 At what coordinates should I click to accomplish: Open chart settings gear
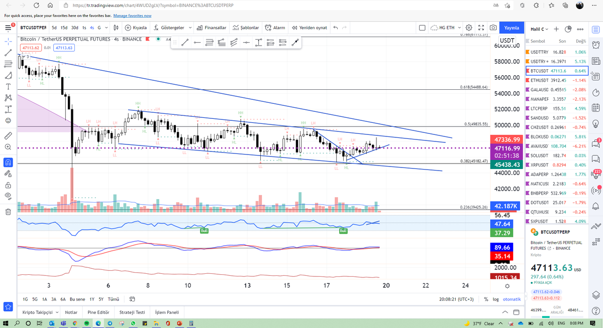point(469,28)
